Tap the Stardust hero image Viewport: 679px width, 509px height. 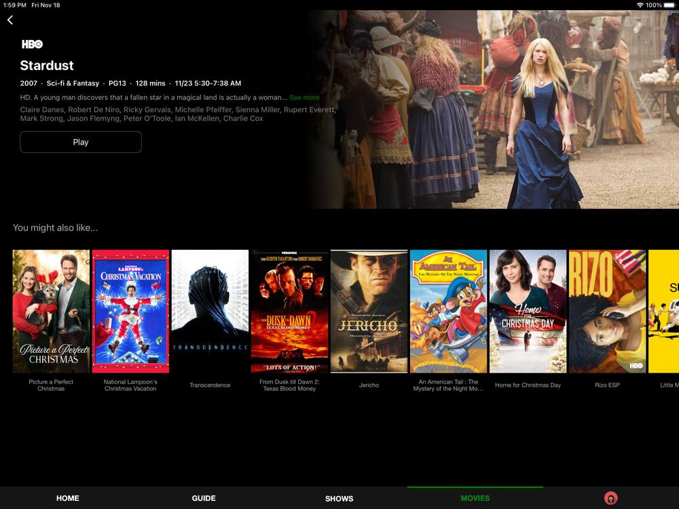494,109
